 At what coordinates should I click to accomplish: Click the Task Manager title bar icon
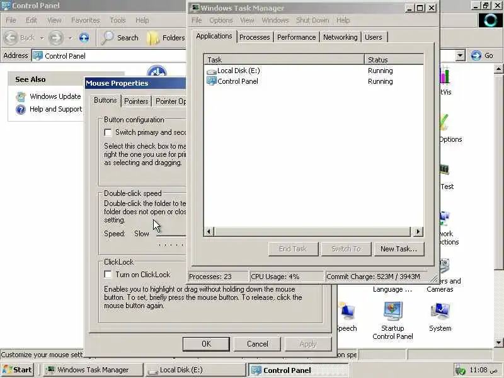point(195,8)
